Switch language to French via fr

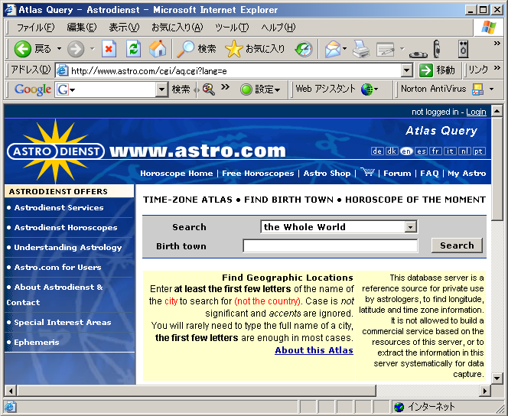click(435, 151)
